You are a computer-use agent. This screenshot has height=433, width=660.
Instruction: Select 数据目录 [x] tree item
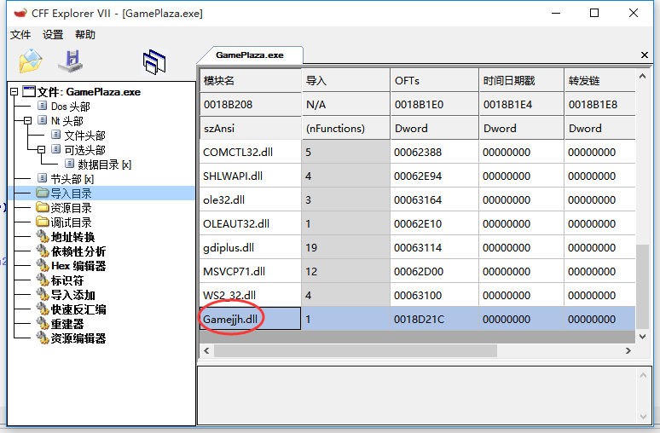coord(104,165)
